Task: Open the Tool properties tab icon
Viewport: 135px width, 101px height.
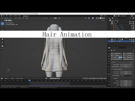Action: 109,51
